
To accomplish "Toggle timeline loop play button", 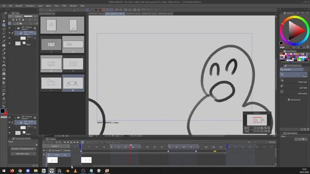I will click(82, 142).
